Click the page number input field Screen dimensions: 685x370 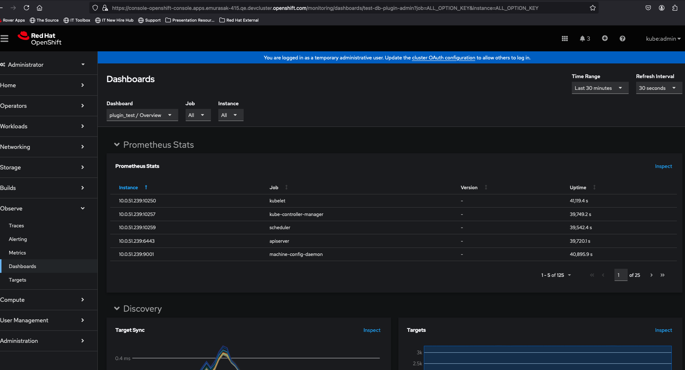(x=620, y=275)
